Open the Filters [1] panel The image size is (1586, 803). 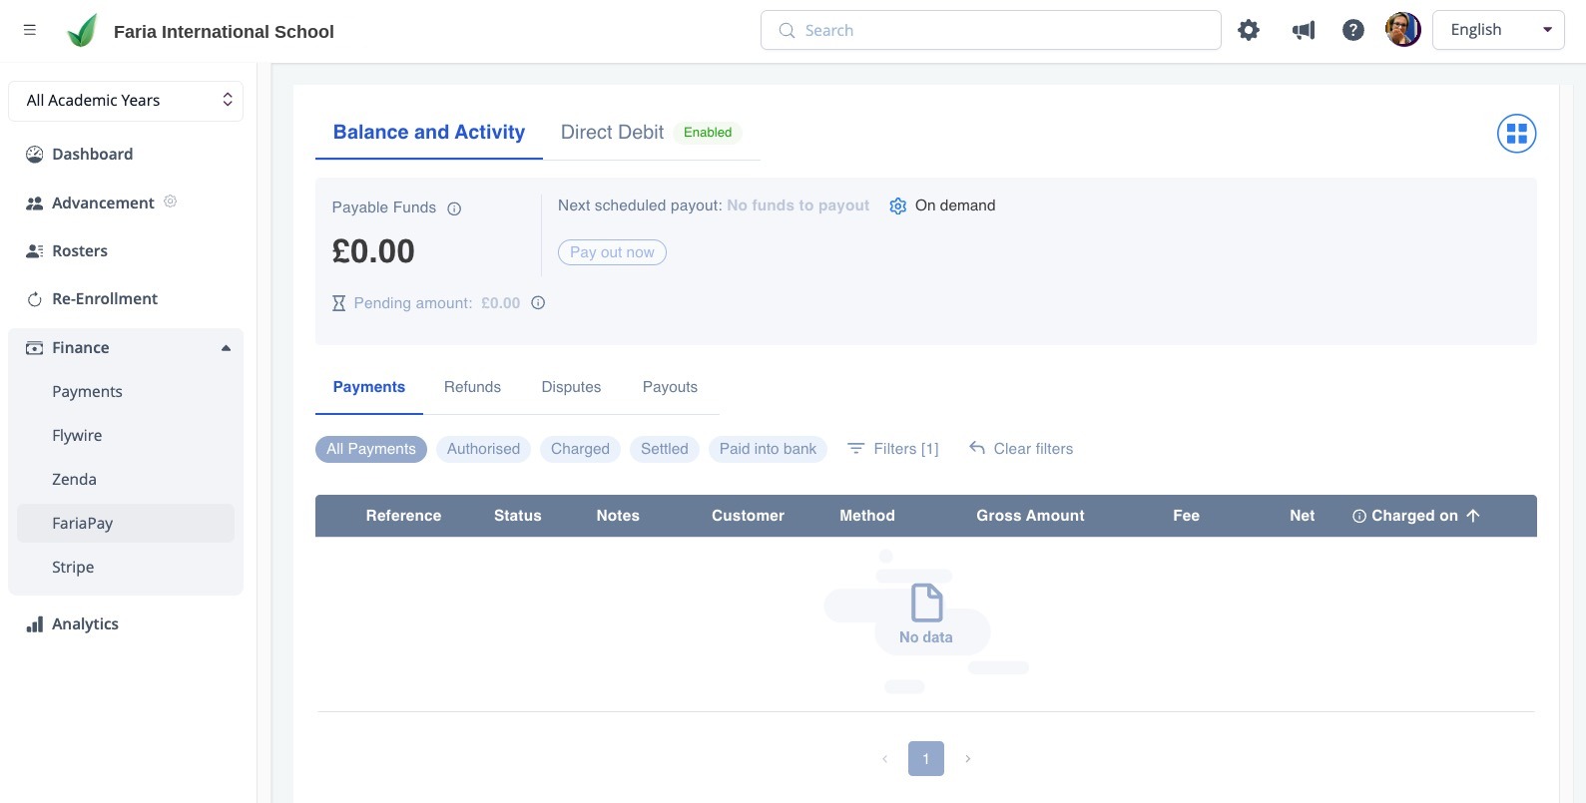point(893,449)
